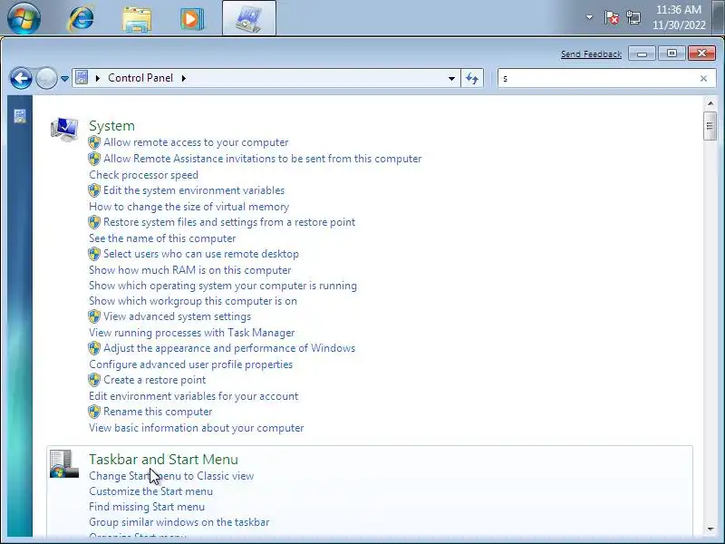Open How to change size of virtual memory
Image resolution: width=725 pixels, height=544 pixels.
[188, 207]
